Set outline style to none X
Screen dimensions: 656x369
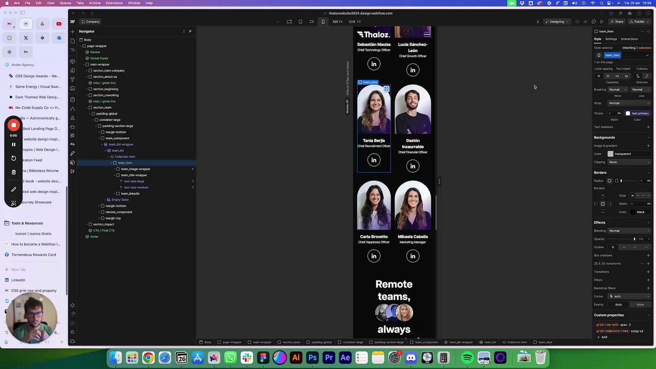(612, 247)
